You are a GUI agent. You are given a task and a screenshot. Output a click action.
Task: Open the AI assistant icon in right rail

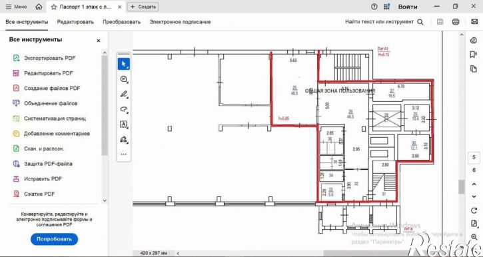(474, 41)
